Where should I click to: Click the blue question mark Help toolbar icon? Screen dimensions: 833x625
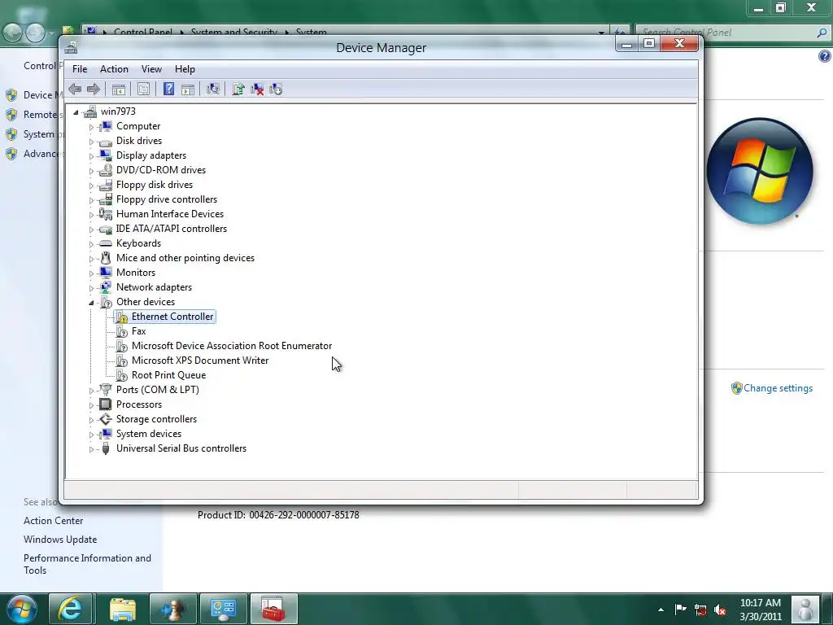coord(169,90)
